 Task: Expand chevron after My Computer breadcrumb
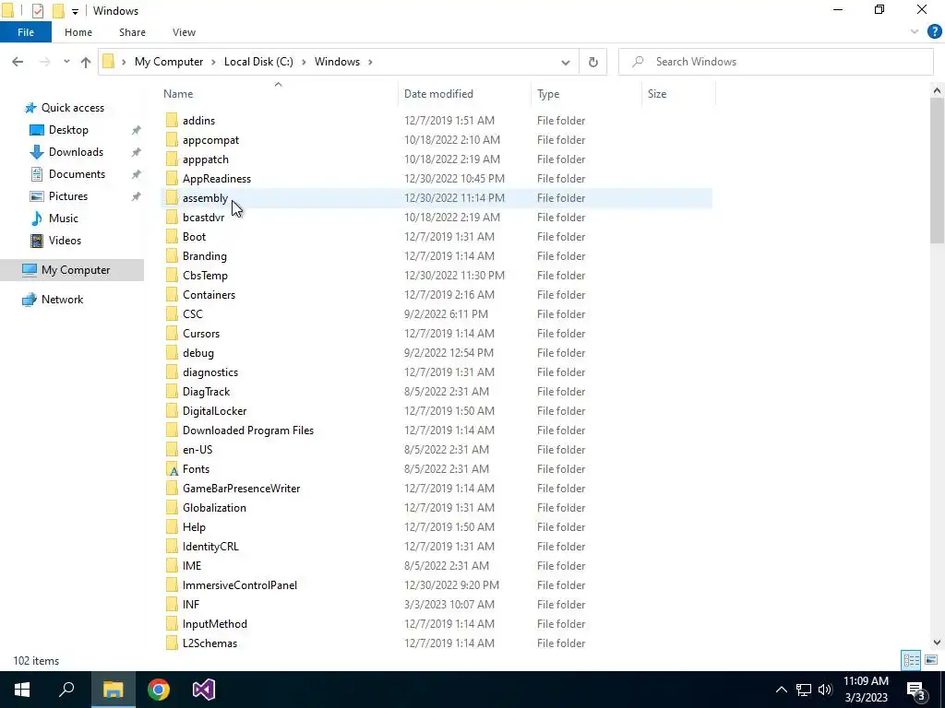point(213,62)
